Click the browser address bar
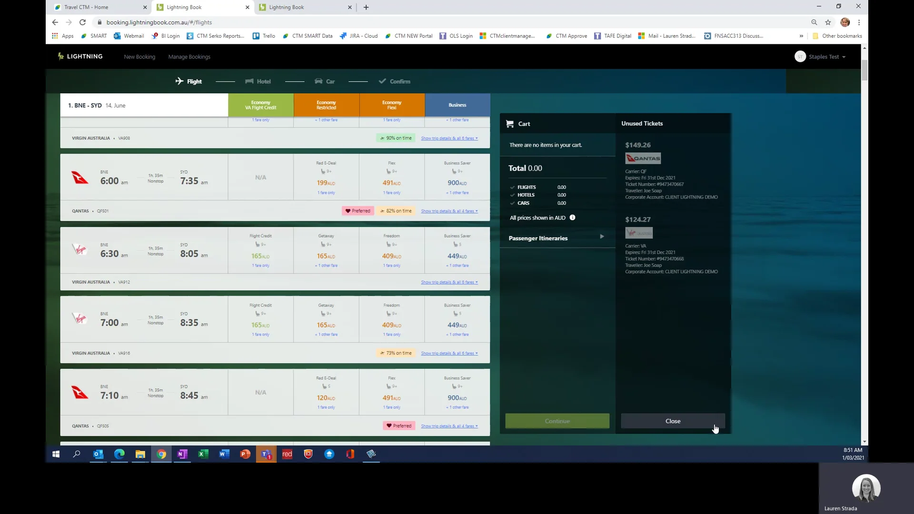This screenshot has height=514, width=914. click(190, 22)
